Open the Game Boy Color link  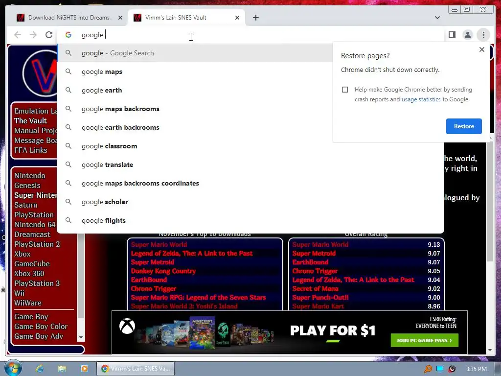[x=41, y=327]
